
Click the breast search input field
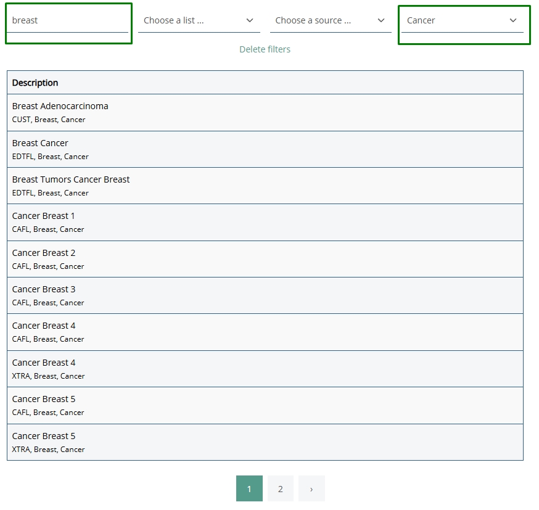[x=68, y=20]
